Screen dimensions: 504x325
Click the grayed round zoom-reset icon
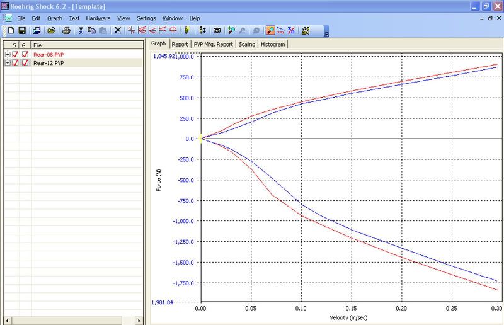tap(256, 30)
